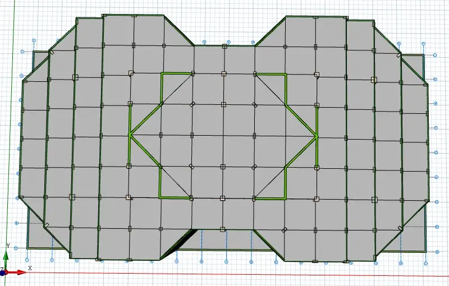Select the topmost-left grid bubble marker

[34, 41]
